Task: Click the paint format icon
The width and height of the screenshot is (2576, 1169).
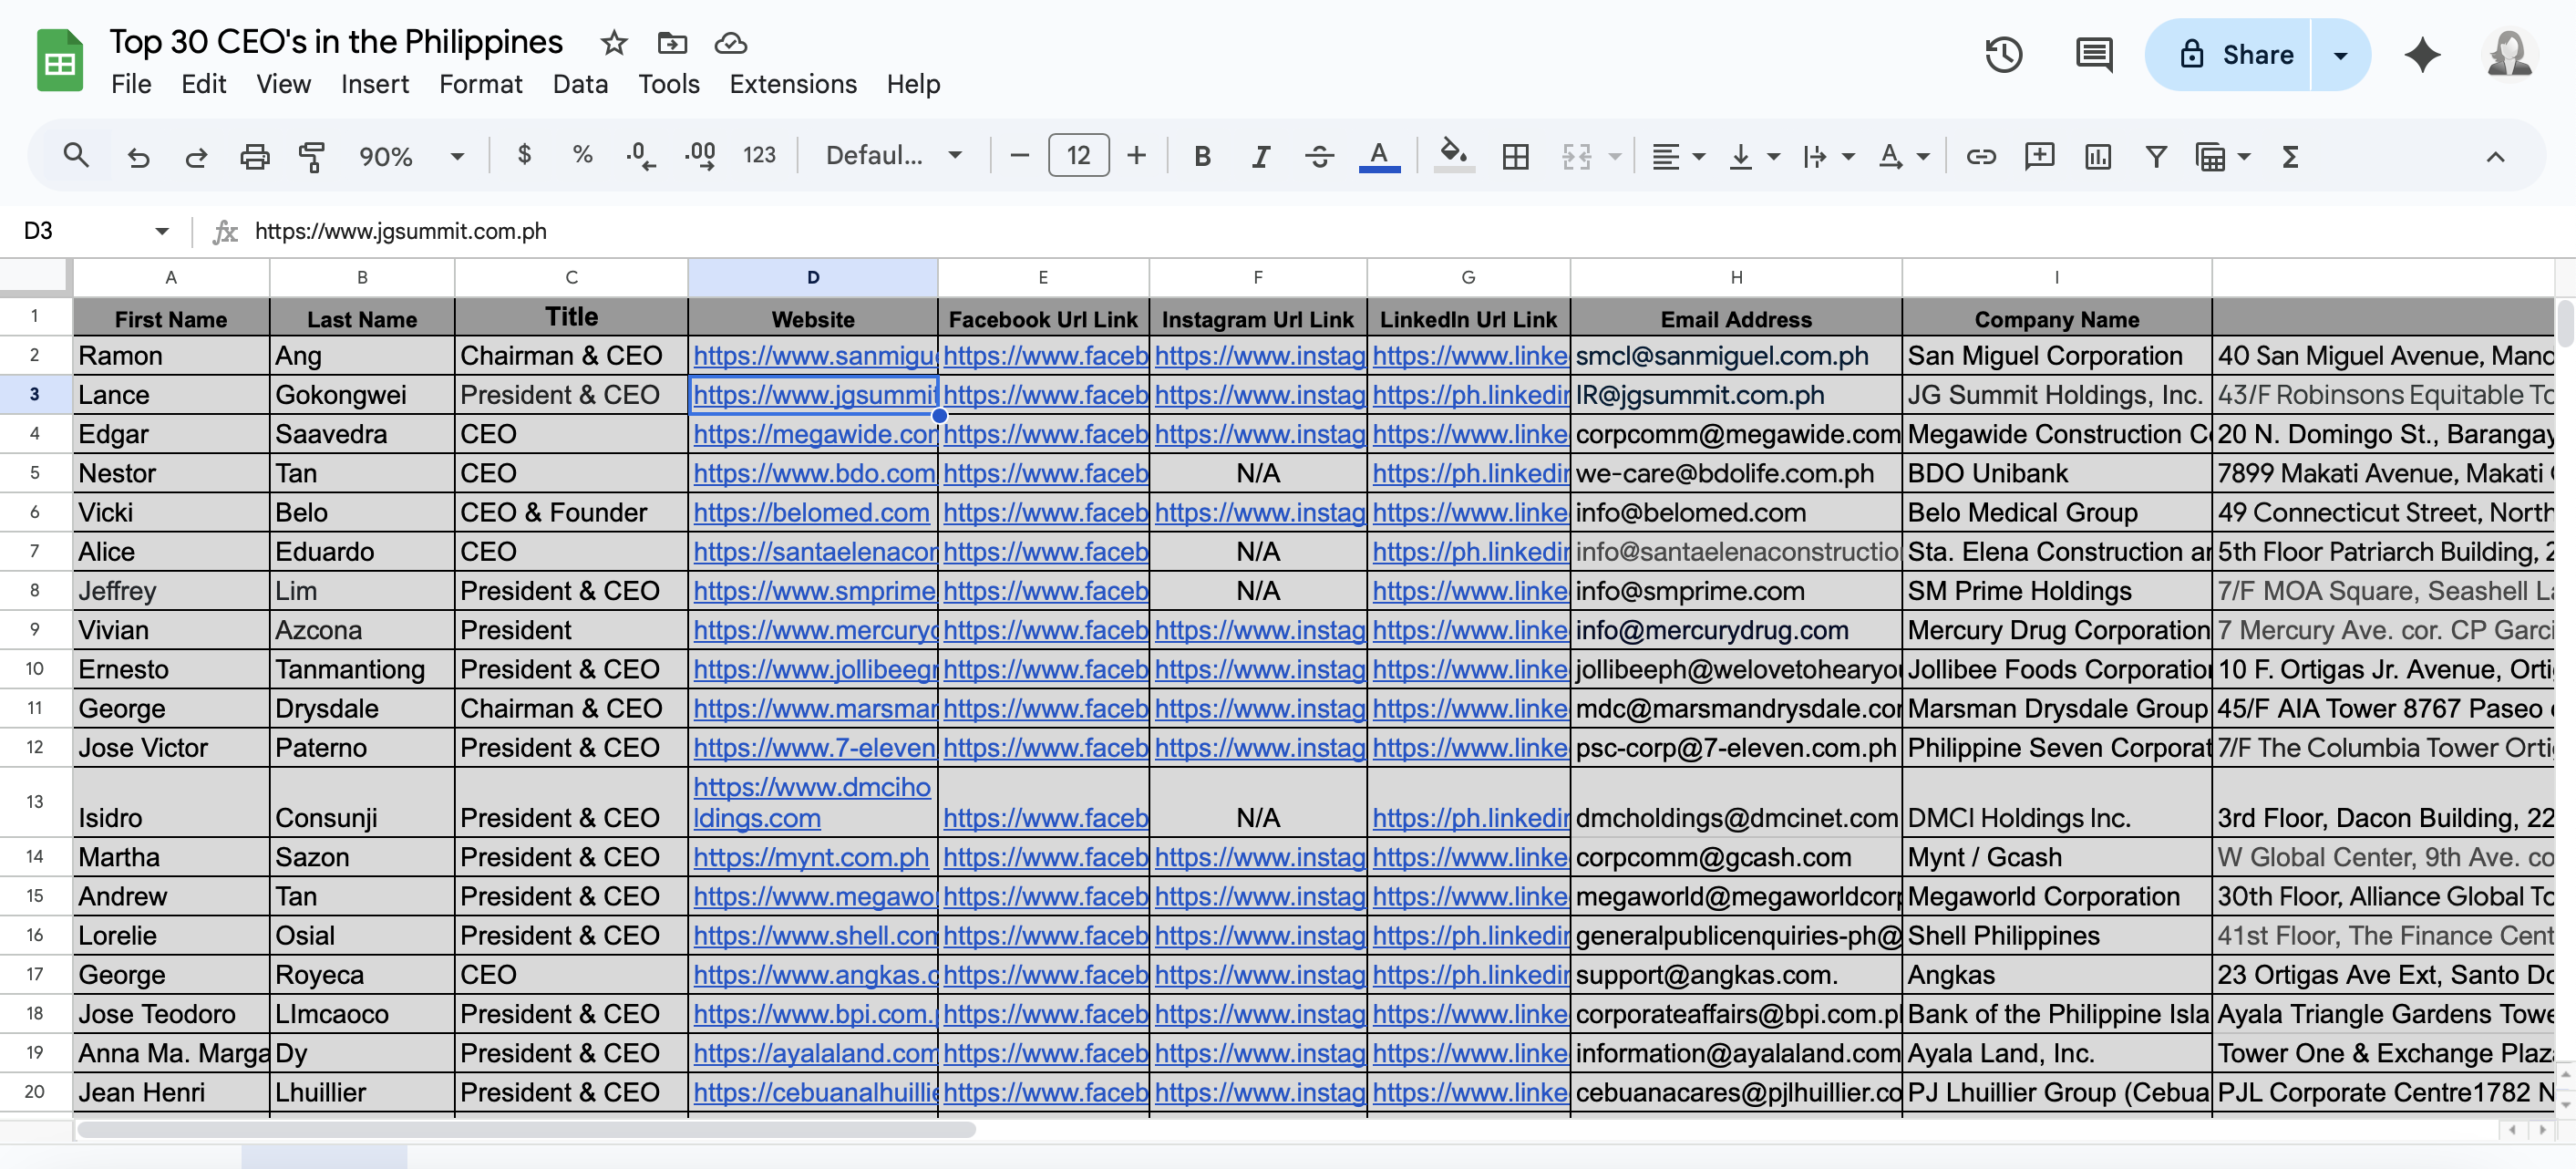Action: click(312, 156)
